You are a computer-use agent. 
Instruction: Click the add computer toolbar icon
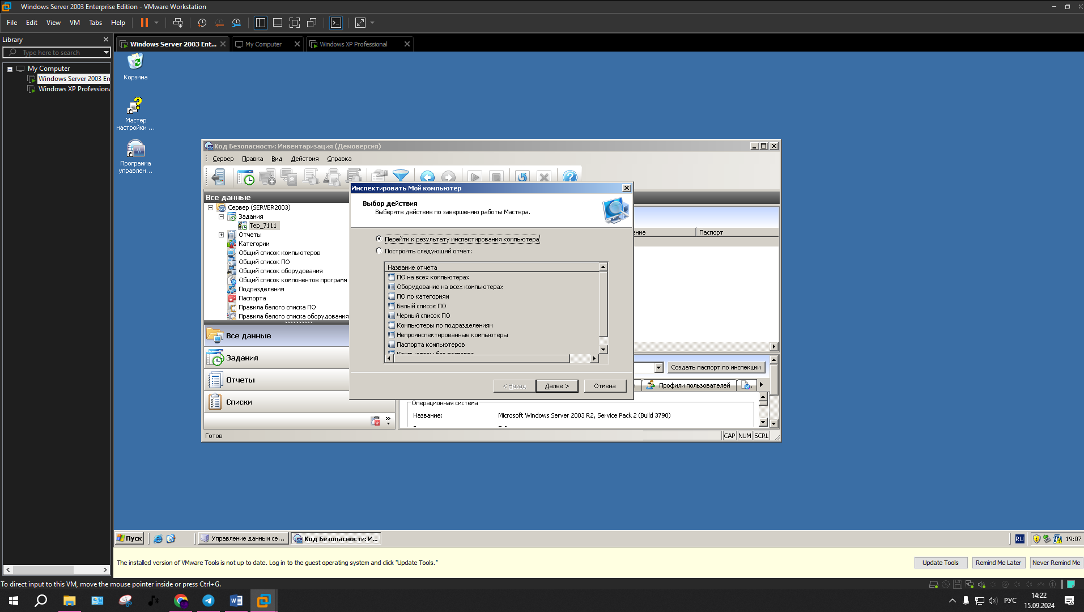pyautogui.click(x=267, y=177)
